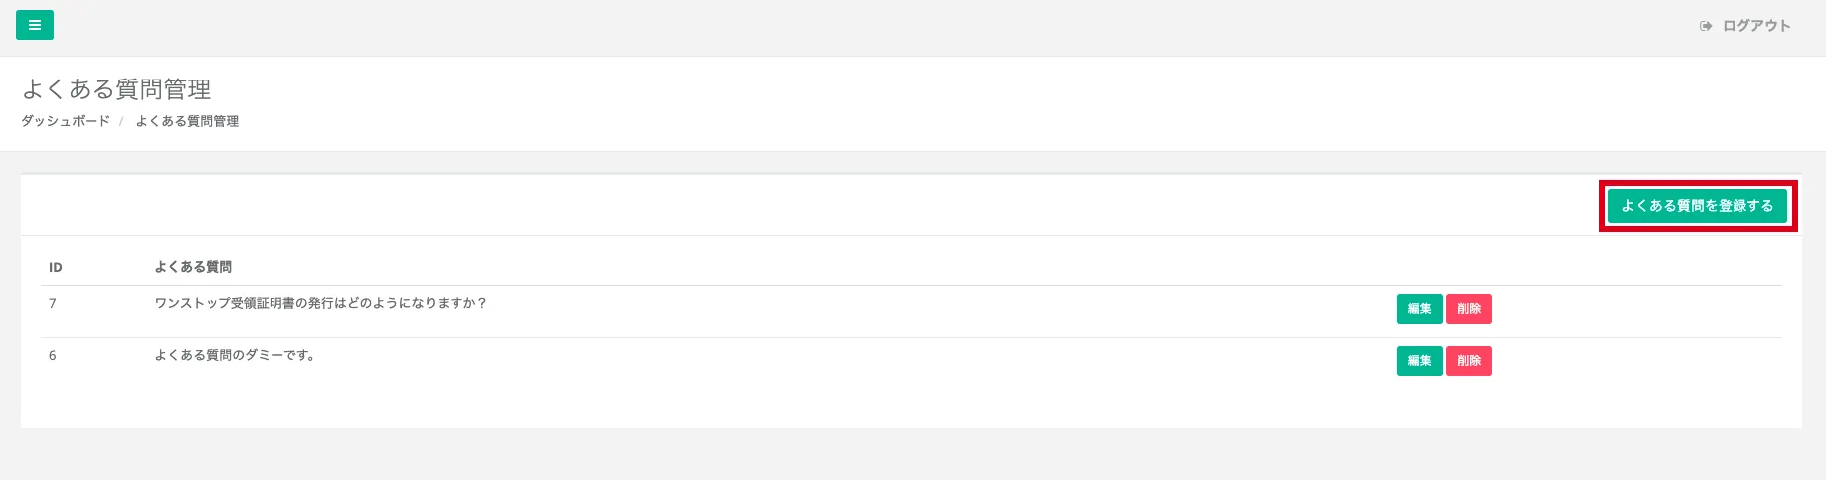Click the logout arrow icon
The width and height of the screenshot is (1826, 480).
click(1705, 26)
